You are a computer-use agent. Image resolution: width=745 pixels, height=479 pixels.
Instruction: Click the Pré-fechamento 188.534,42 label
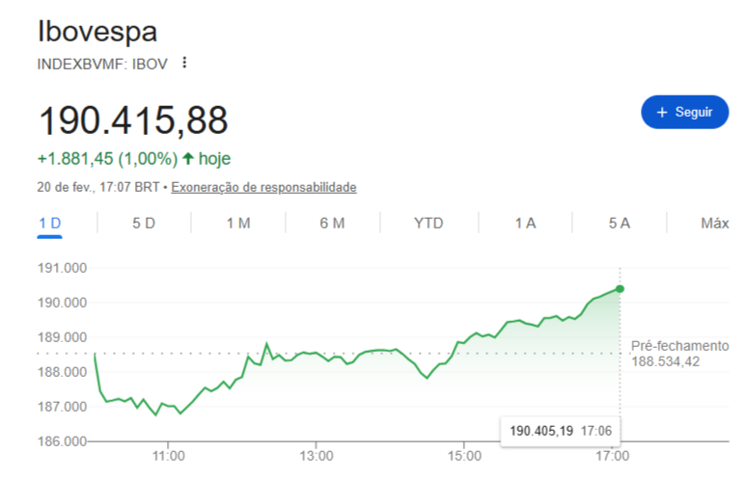679,354
